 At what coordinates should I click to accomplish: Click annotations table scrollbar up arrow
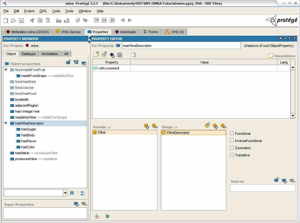[293, 67]
